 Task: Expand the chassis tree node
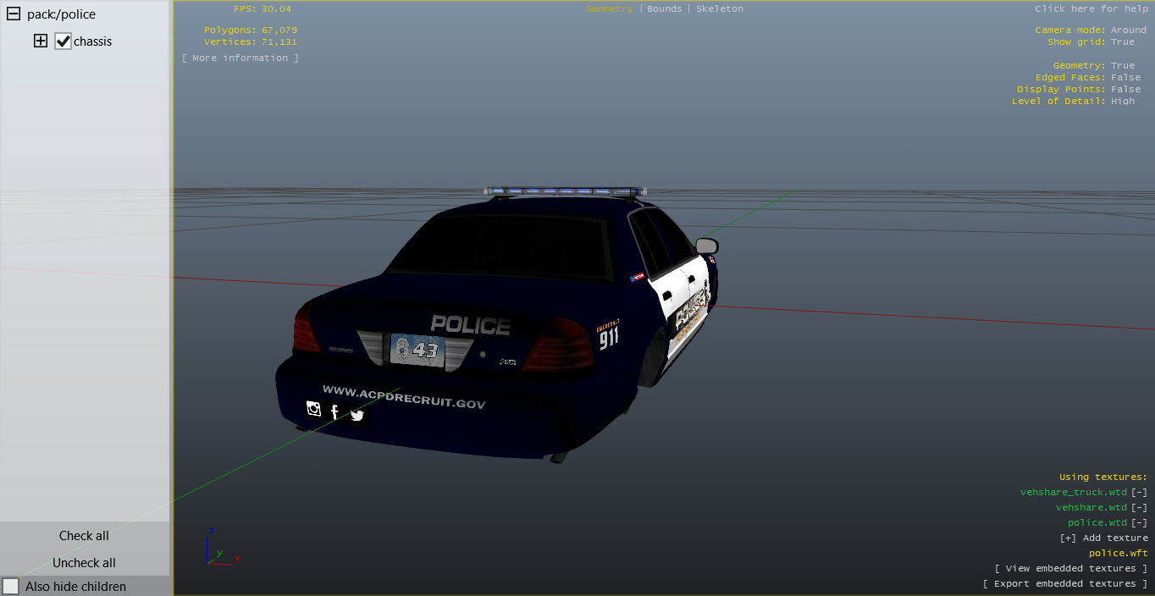41,41
